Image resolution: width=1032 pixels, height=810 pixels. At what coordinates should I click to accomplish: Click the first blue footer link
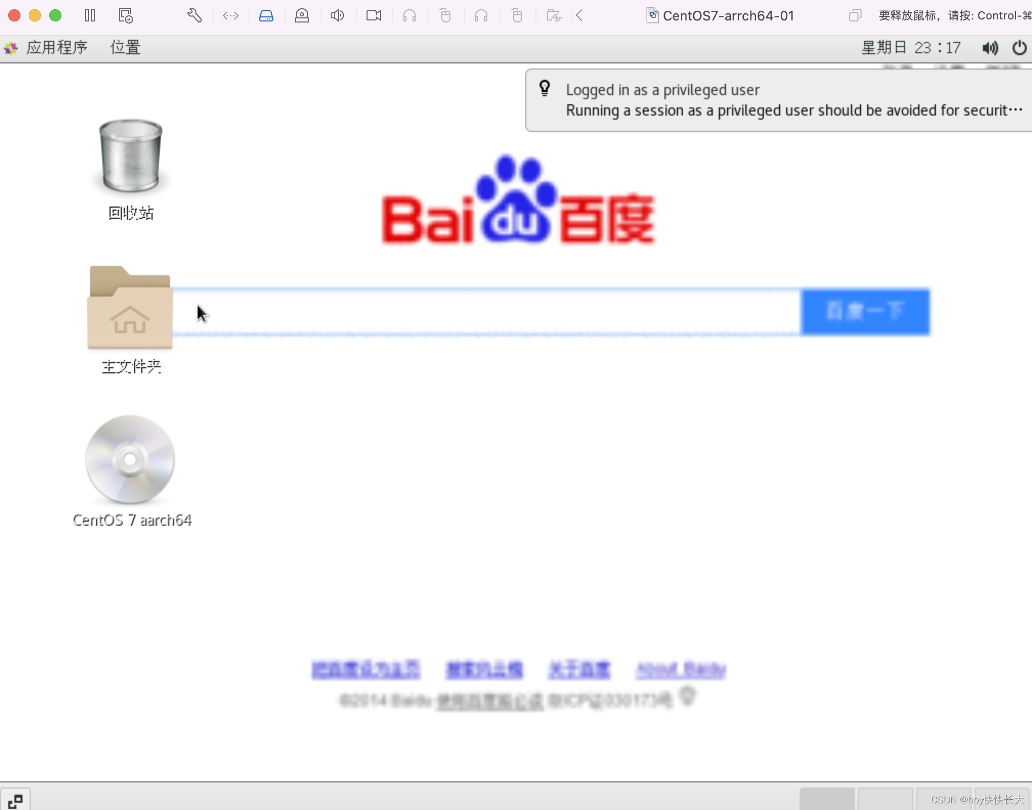366,669
